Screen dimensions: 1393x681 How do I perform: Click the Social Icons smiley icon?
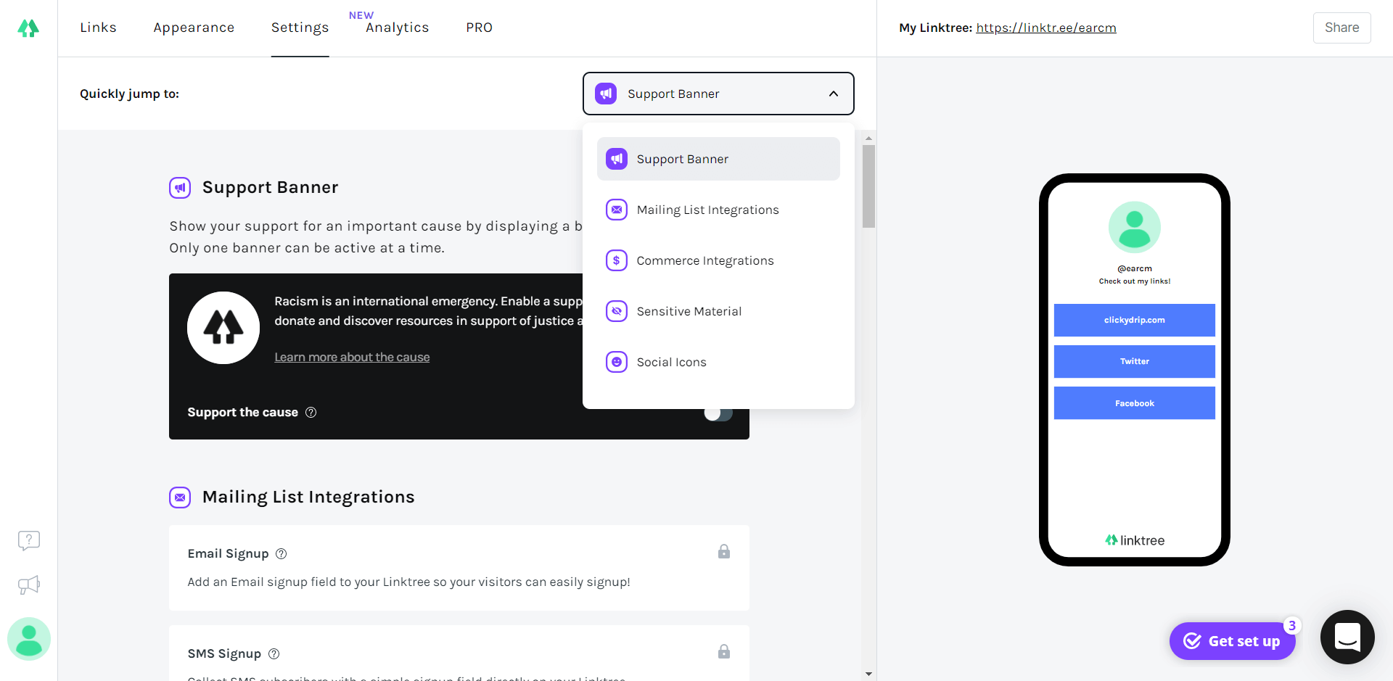(617, 362)
